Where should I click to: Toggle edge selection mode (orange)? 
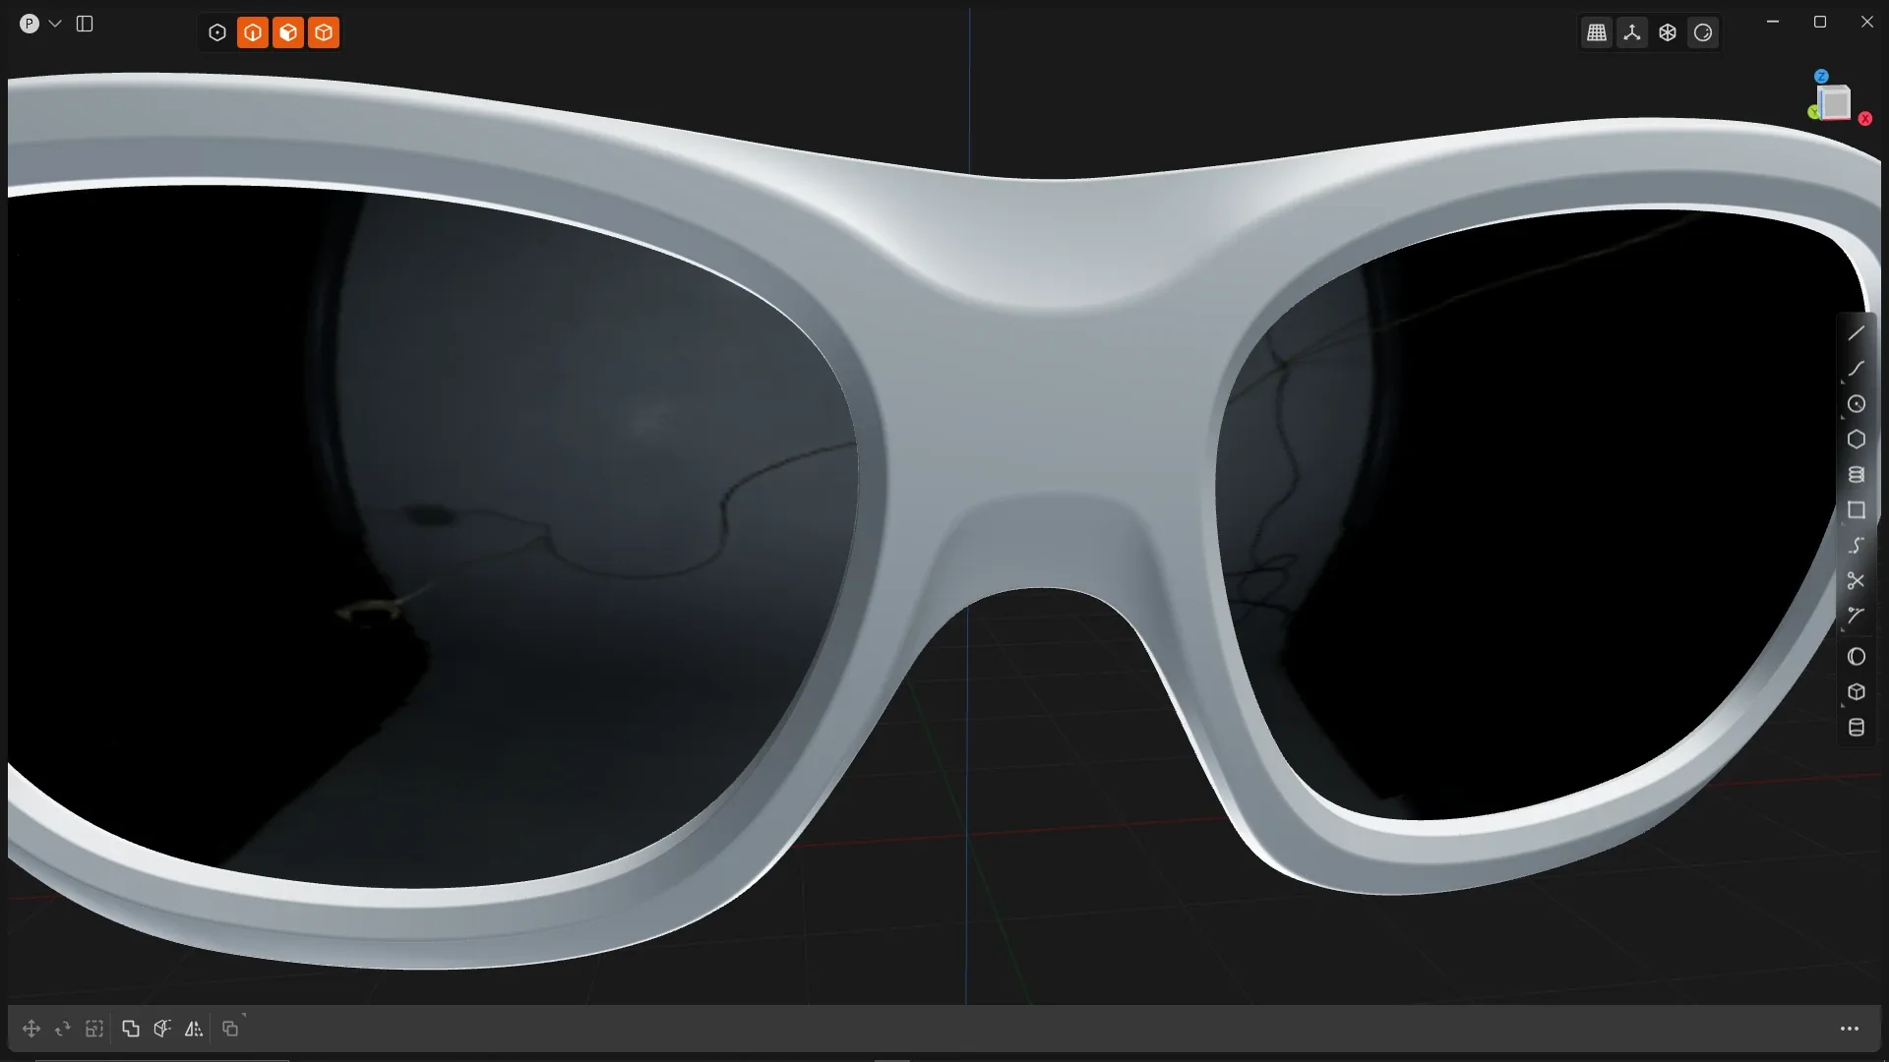(253, 32)
